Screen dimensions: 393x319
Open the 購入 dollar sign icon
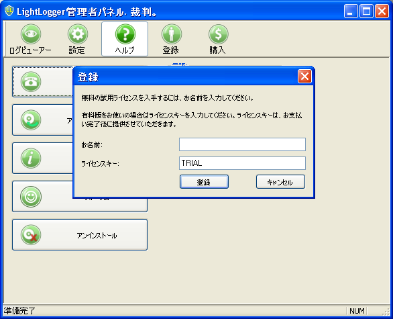tap(219, 34)
